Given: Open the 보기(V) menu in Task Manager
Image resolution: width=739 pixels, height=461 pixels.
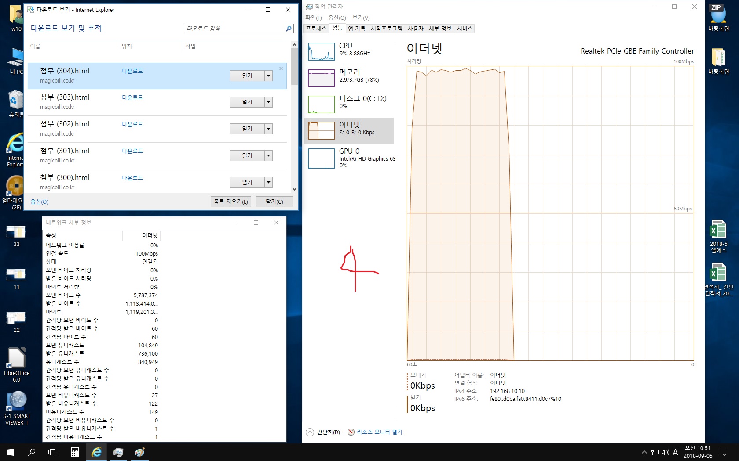Looking at the screenshot, I should (x=361, y=18).
